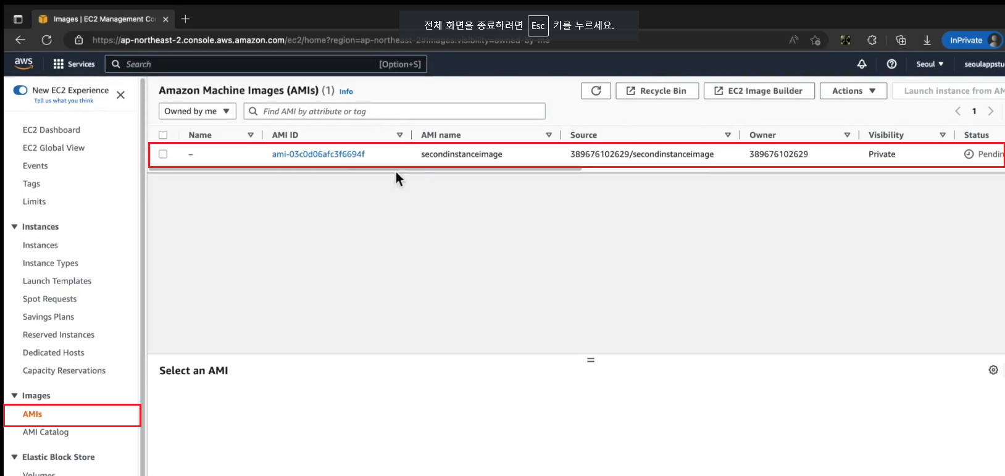Open Spot Requests page
This screenshot has width=1005, height=476.
[49, 299]
